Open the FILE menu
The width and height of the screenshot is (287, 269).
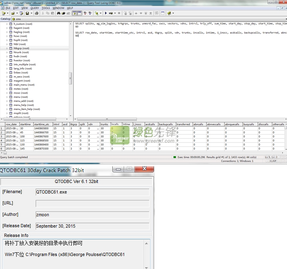click(x=8, y=8)
